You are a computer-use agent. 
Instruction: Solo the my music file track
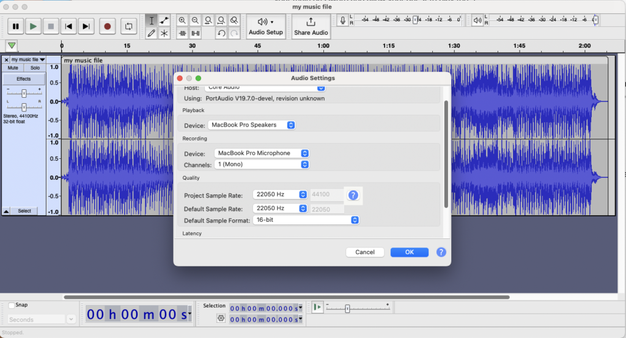(x=35, y=68)
